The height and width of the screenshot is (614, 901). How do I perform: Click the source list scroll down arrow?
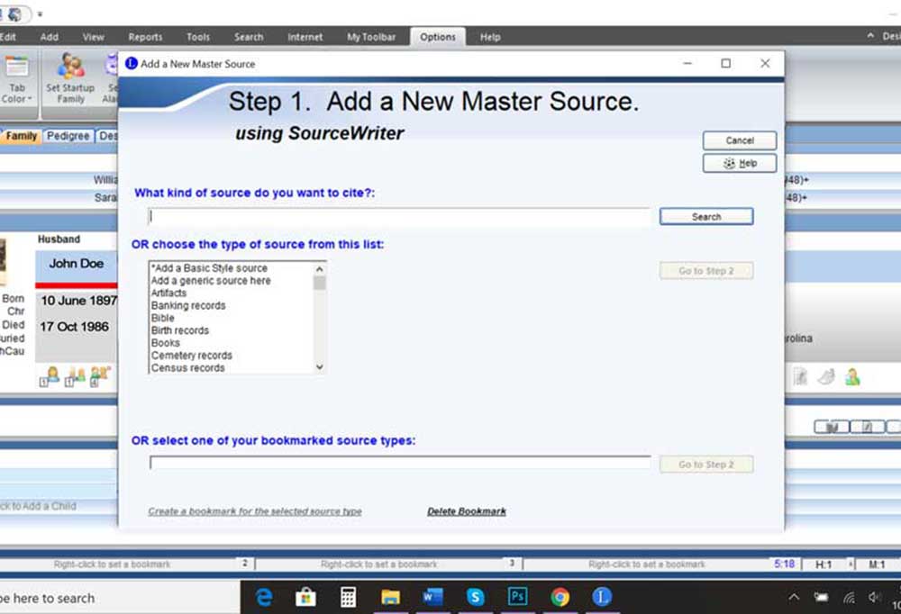(320, 367)
